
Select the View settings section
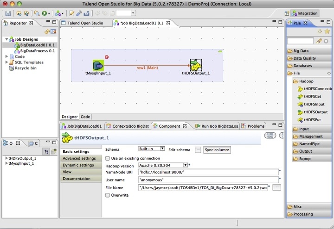click(x=81, y=172)
